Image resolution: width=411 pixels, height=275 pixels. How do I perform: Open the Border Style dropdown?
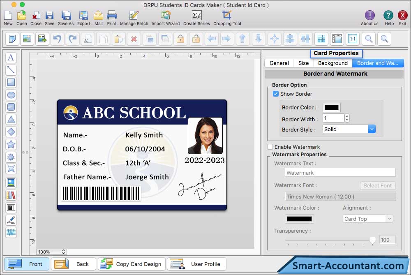(349, 129)
